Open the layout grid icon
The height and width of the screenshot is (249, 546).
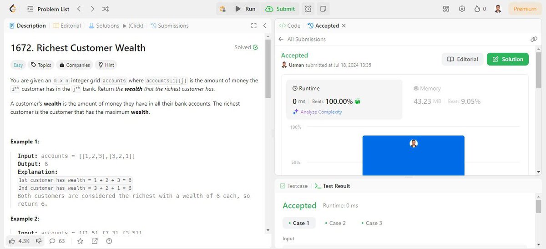pos(446,9)
